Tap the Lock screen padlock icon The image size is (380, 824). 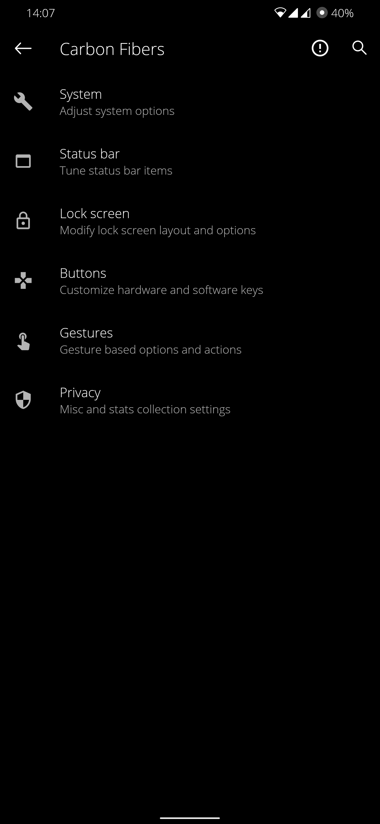[23, 221]
